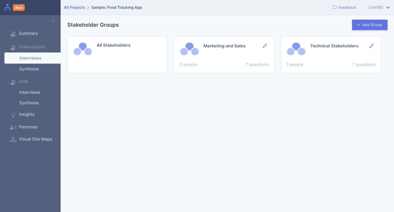Navigate back via the All Projects link

pos(74,7)
